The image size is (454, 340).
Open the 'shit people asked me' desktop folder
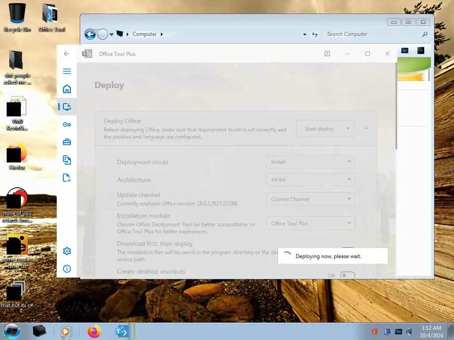point(17,67)
